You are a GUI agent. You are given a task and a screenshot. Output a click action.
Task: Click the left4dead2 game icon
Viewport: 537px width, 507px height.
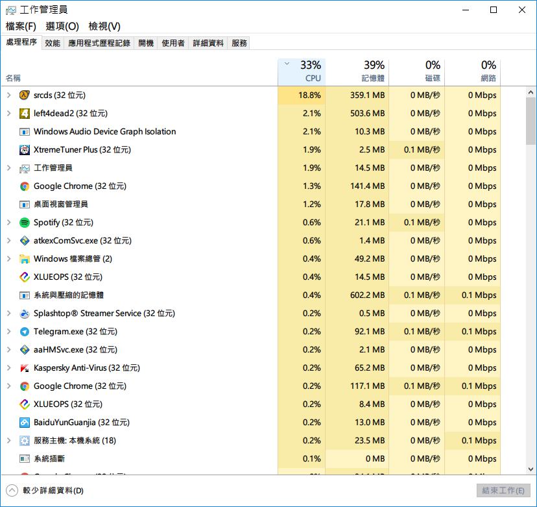click(x=24, y=113)
